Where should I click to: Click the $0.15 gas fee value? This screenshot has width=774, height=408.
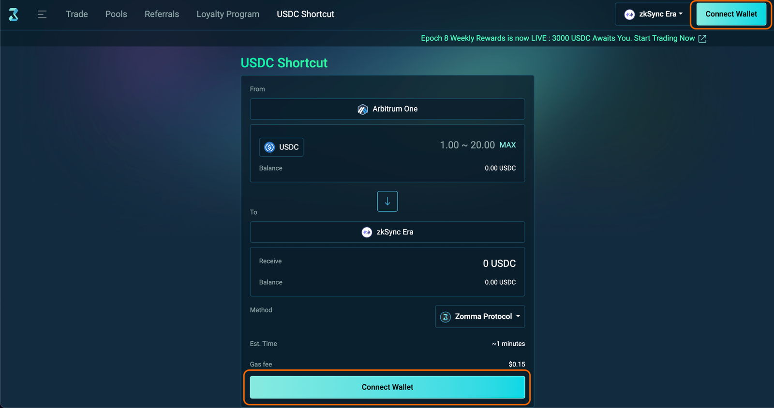pyautogui.click(x=517, y=364)
